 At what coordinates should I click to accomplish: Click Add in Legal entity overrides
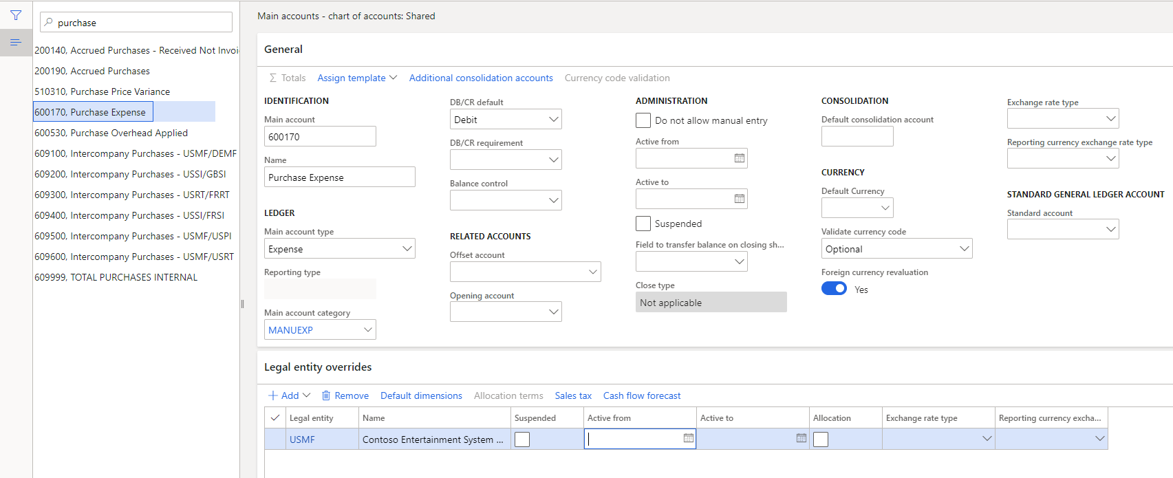tap(289, 395)
